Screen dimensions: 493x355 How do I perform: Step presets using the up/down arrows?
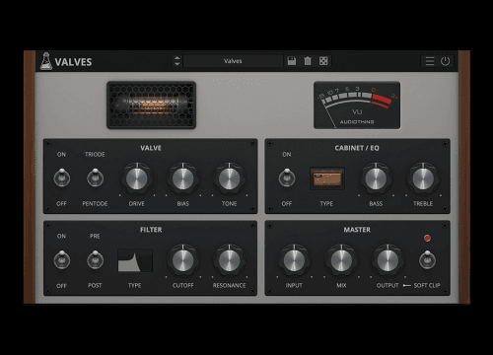176,61
